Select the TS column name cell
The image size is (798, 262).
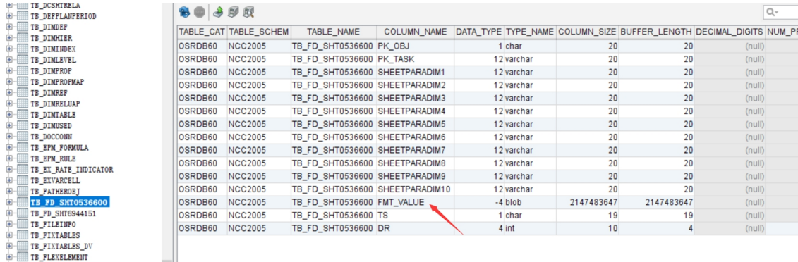[415, 216]
